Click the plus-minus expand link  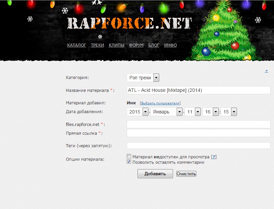click(x=266, y=71)
